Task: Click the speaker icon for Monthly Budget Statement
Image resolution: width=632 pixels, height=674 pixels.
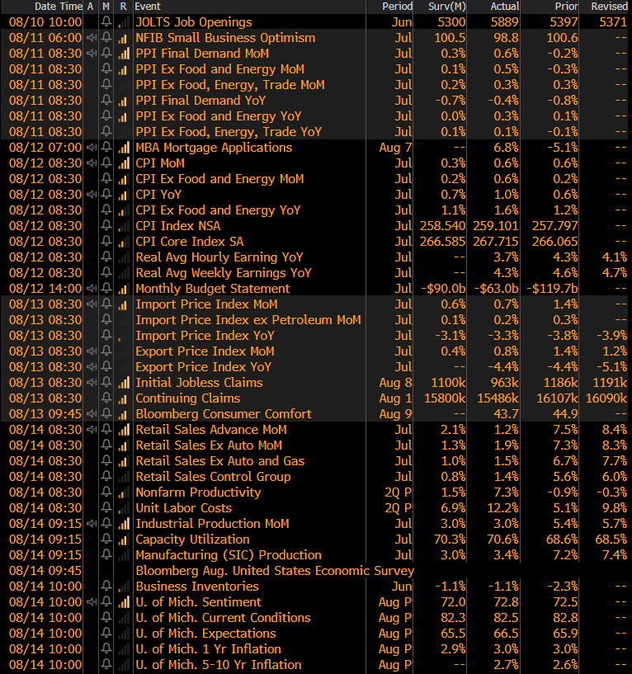Action: pyautogui.click(x=91, y=289)
